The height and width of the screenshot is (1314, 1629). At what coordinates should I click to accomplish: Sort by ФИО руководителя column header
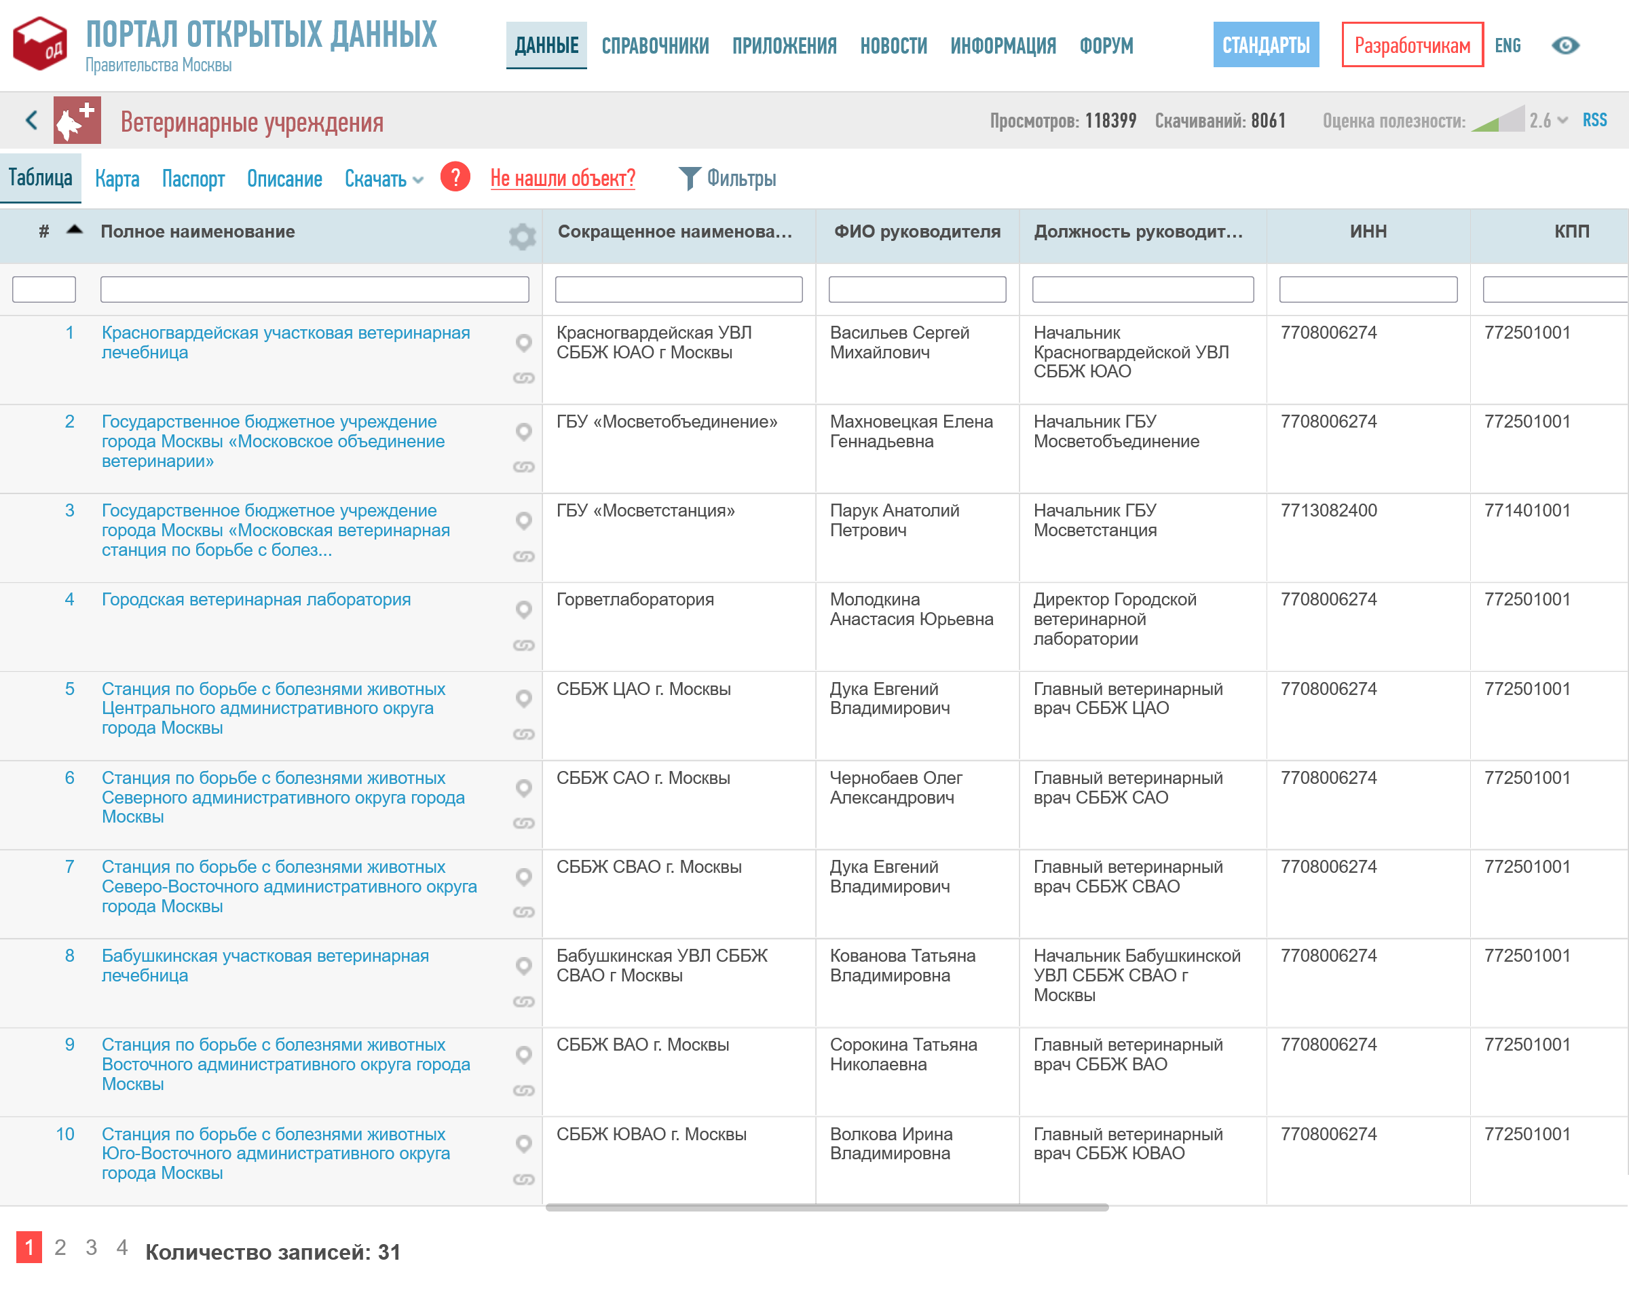pos(917,231)
